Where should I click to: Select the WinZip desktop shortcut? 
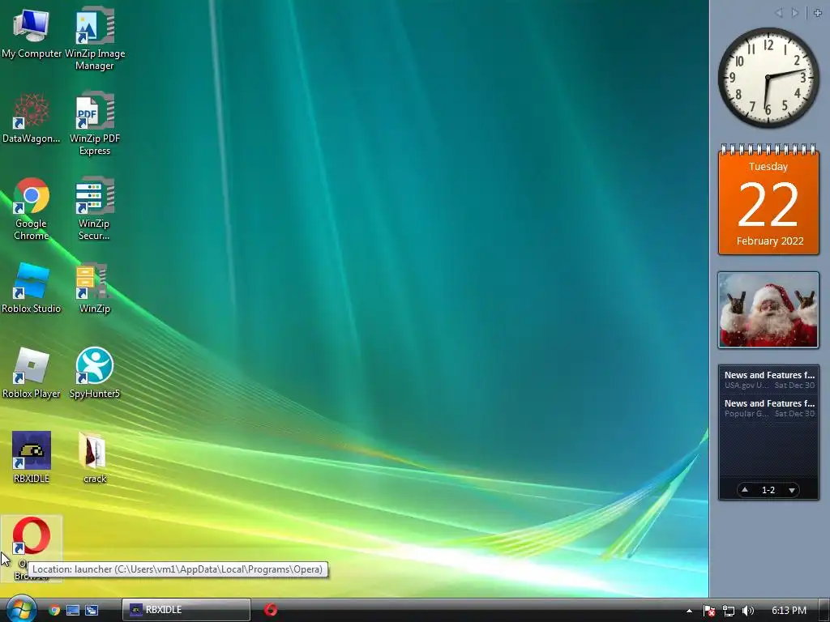(95, 288)
